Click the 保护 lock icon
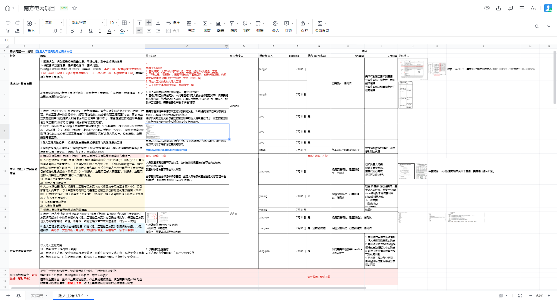 303,23
